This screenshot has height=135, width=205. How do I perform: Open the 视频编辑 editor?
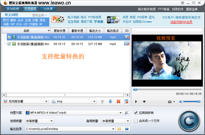30,9
